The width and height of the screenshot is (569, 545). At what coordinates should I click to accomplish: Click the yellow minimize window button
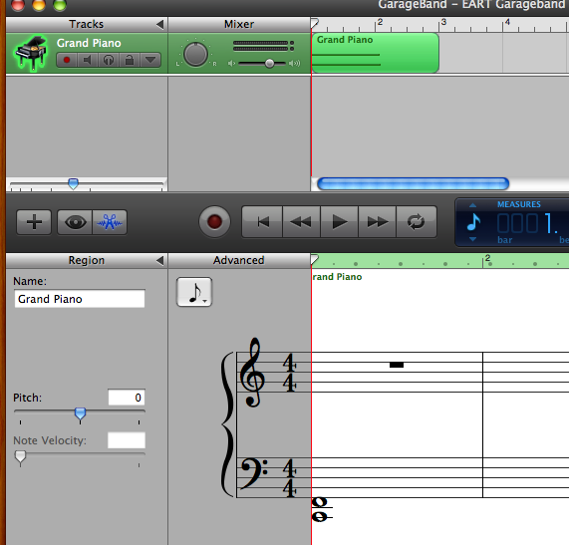click(39, 4)
